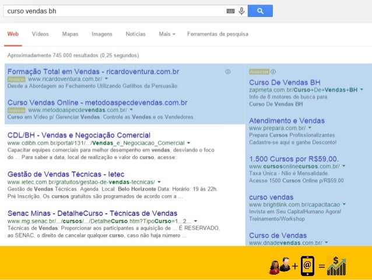
Task: Open Gestão de Vendas Técnicas - Ietec result
Action: point(66,174)
